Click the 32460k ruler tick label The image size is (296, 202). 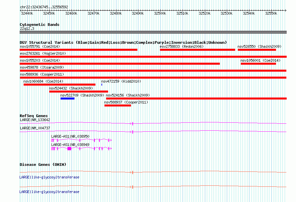click(x=71, y=13)
